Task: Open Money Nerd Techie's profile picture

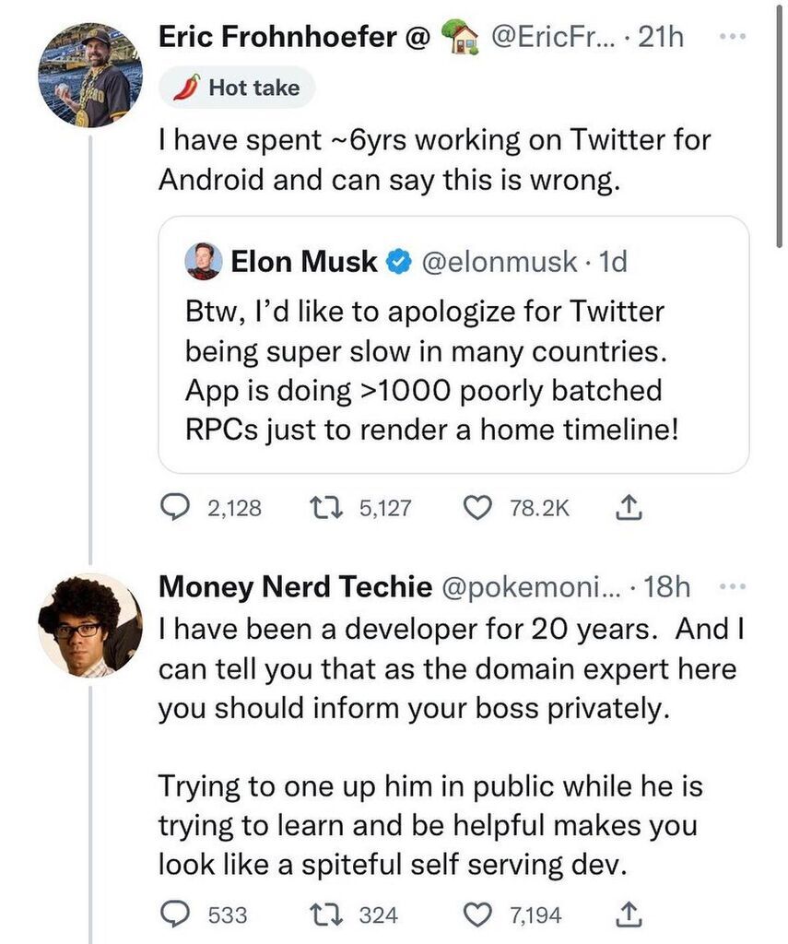Action: coord(90,624)
